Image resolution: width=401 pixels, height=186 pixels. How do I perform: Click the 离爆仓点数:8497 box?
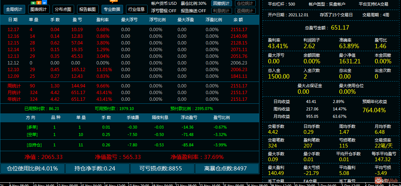point(227,168)
